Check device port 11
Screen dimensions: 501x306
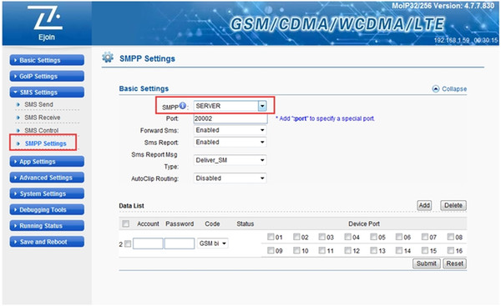pos(322,250)
